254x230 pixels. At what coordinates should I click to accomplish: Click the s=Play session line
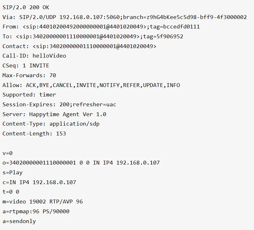pyautogui.click(x=13, y=173)
